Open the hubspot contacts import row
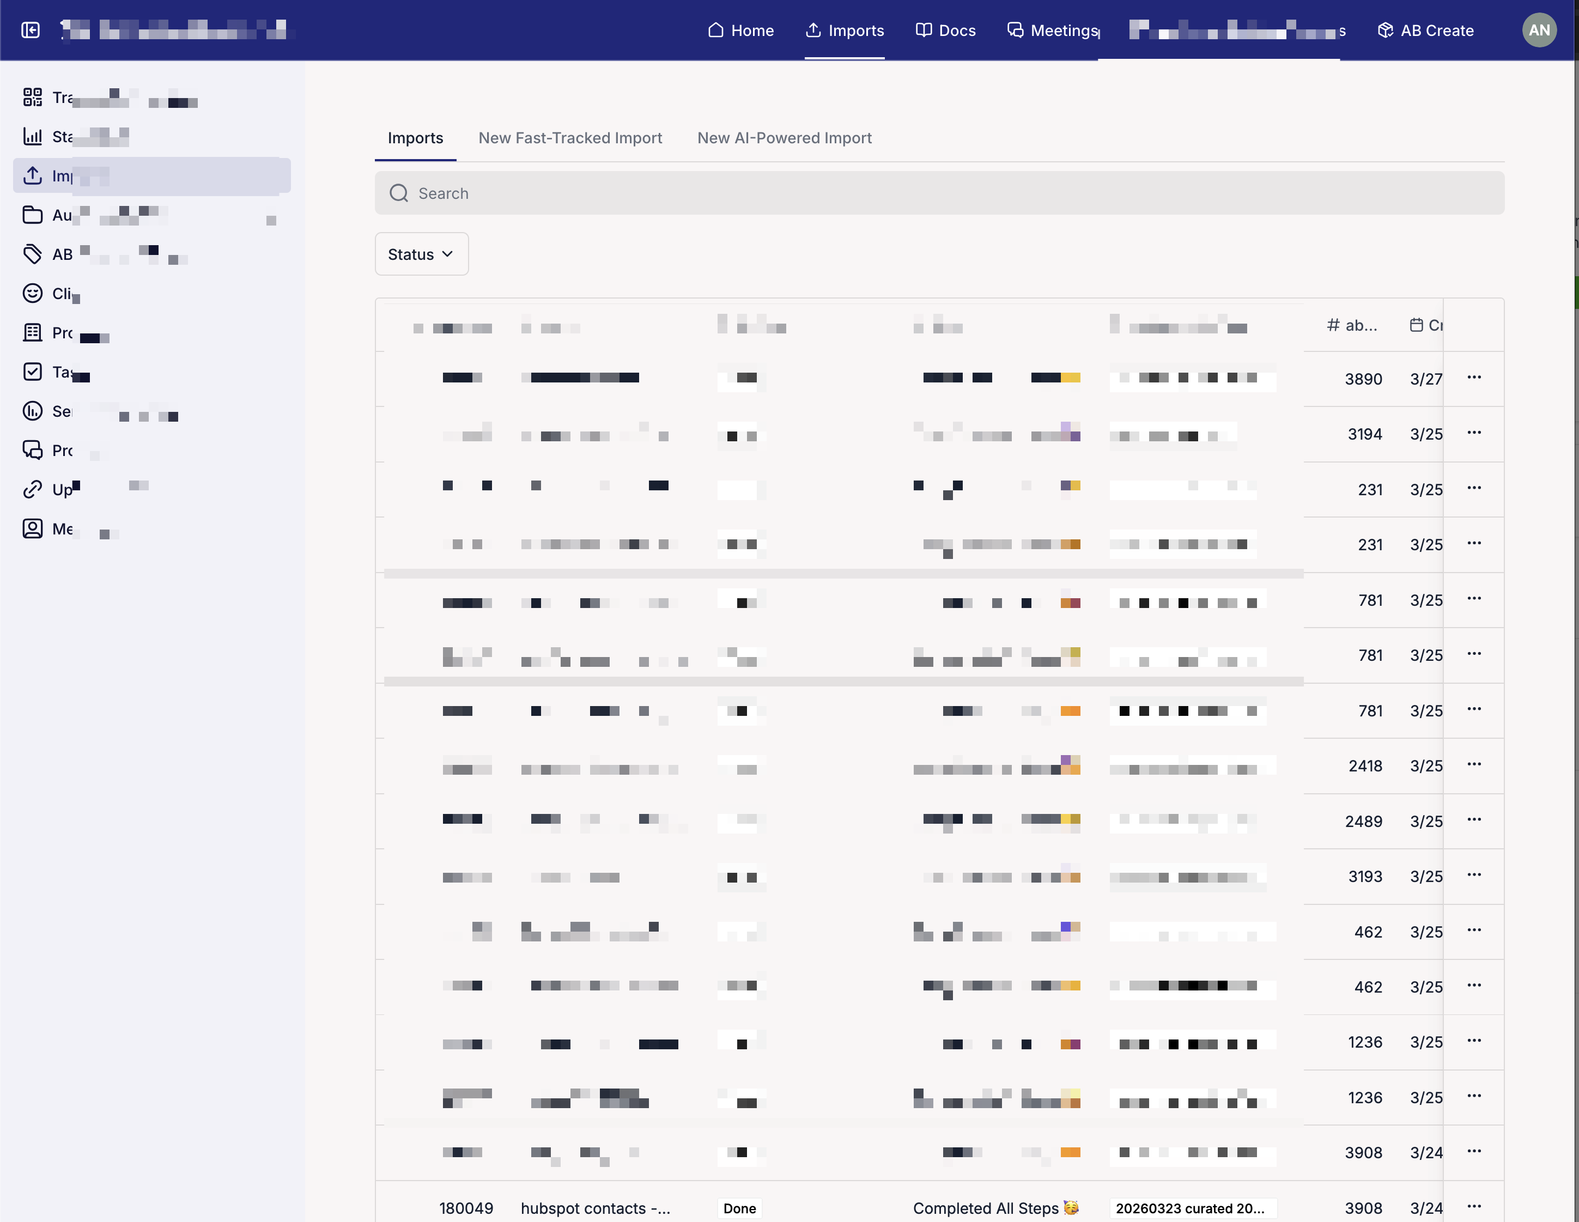Image resolution: width=1579 pixels, height=1222 pixels. point(595,1207)
